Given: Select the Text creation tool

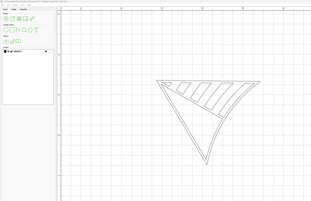Looking at the screenshot, I should click(36, 30).
